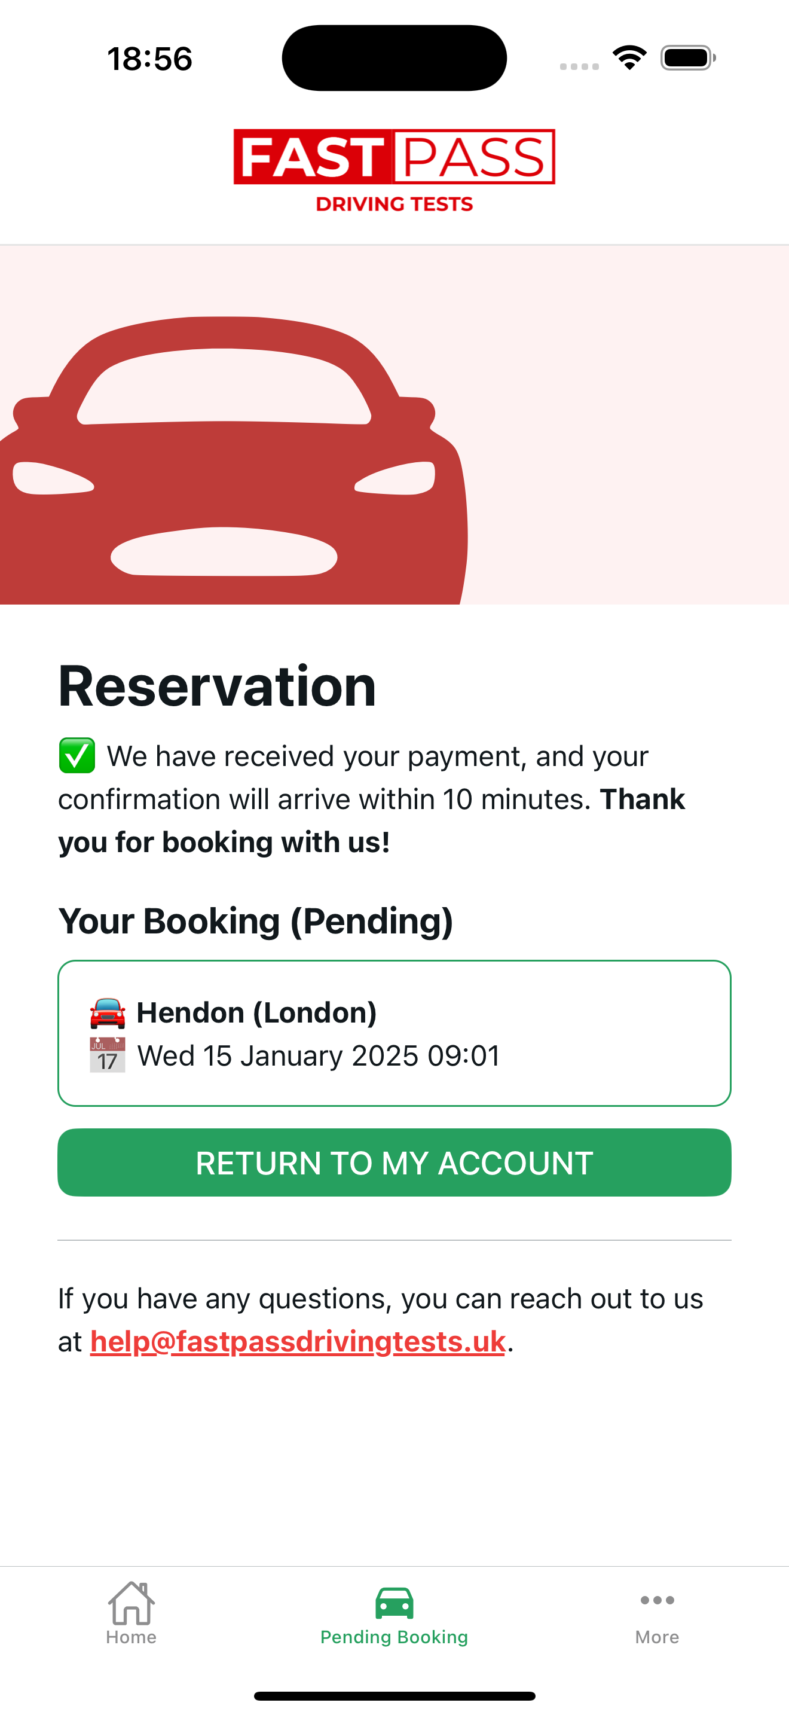The image size is (789, 1715).
Task: Tap the red car emoji beside Hendon
Action: tap(107, 1012)
